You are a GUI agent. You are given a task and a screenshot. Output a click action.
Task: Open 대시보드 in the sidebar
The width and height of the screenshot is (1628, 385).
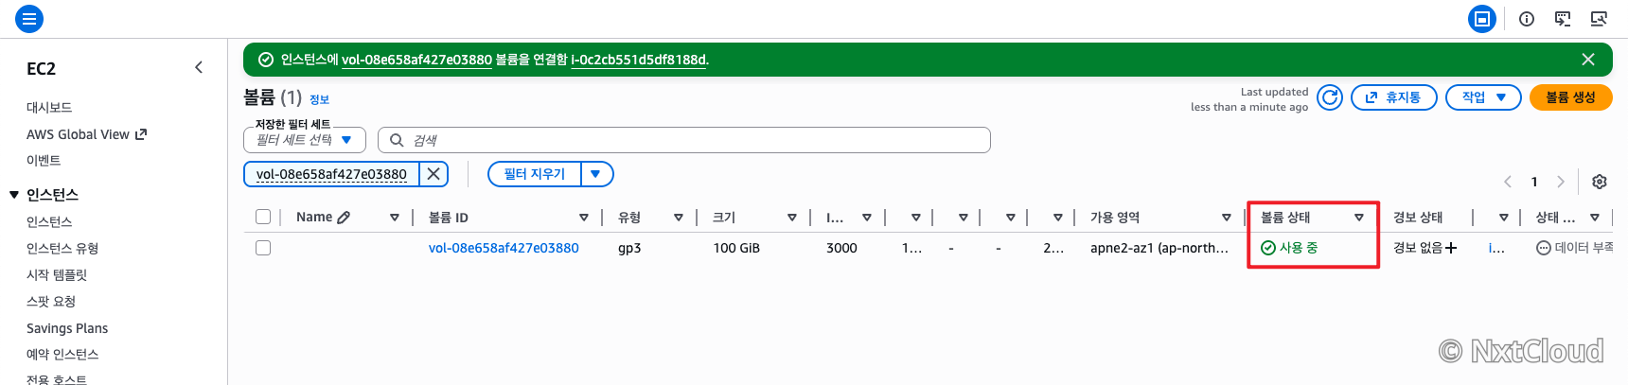click(x=49, y=108)
